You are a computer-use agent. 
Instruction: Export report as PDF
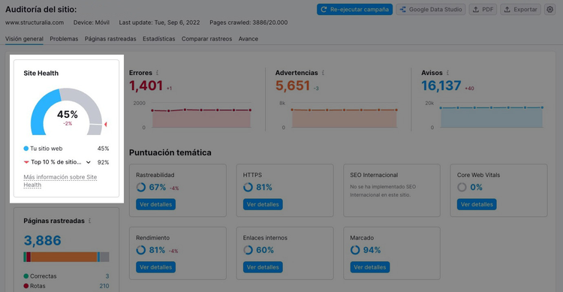coord(483,9)
